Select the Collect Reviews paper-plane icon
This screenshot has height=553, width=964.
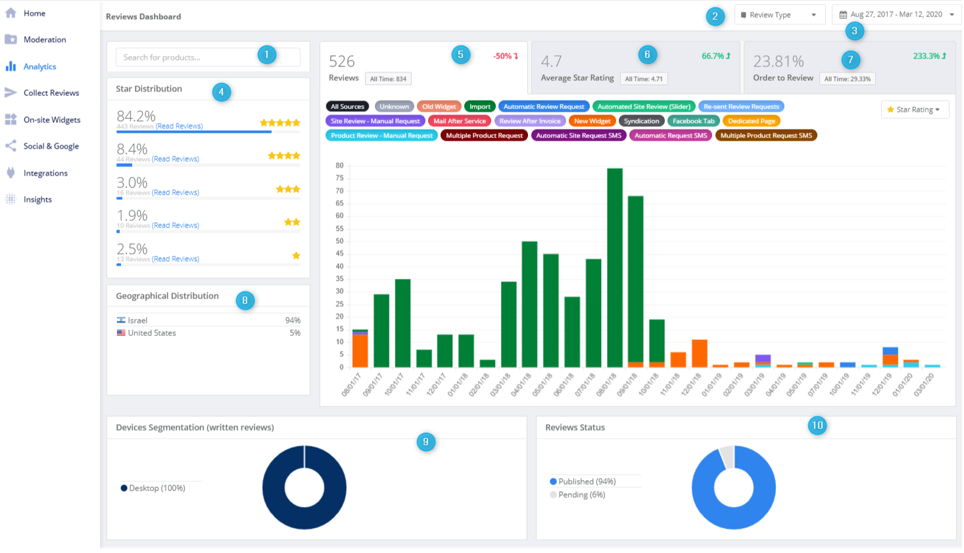[x=10, y=93]
